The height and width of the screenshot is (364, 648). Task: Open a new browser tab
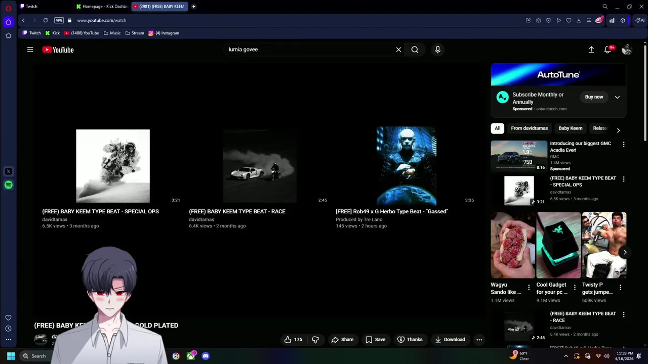tap(193, 7)
